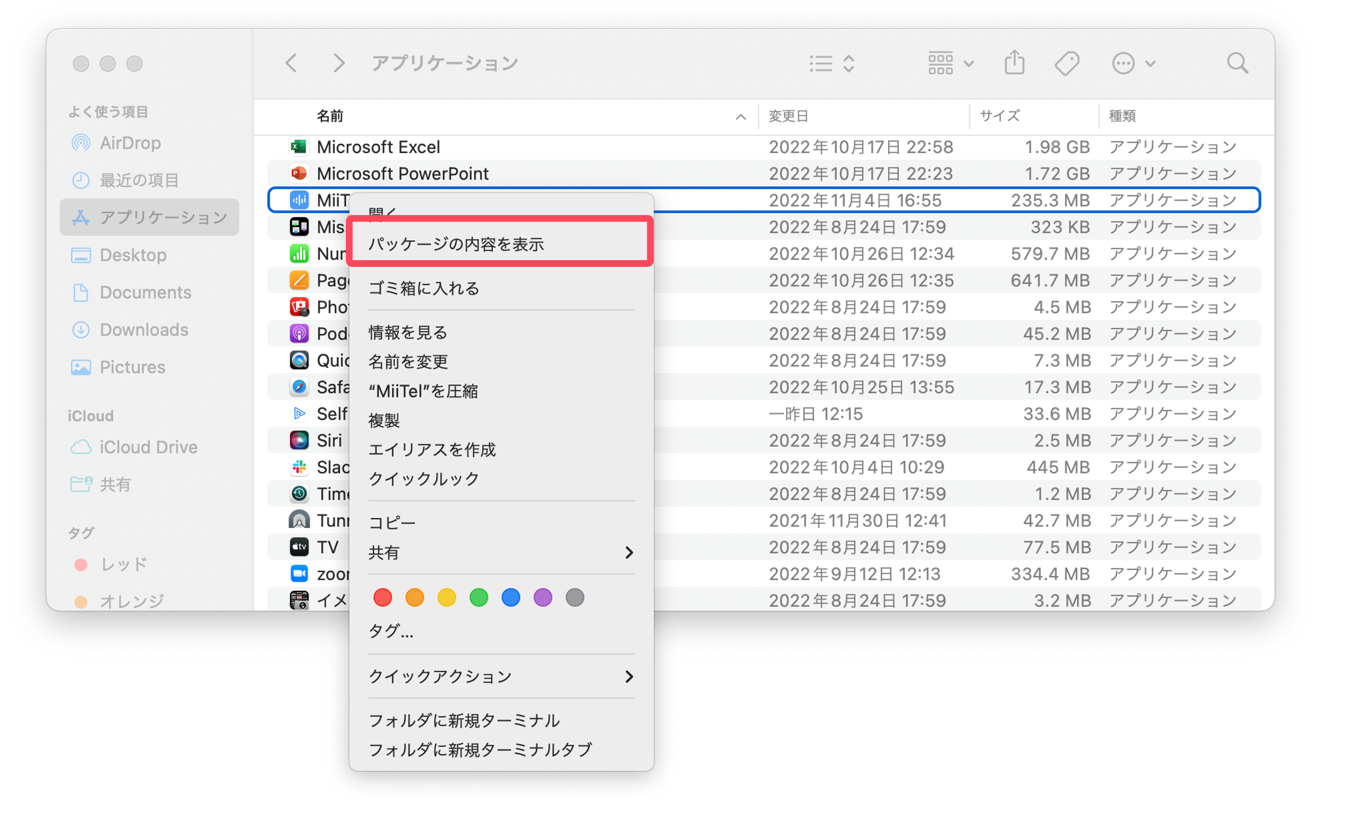Sort by 変更日 column header
This screenshot has height=827, width=1349.
pos(789,116)
